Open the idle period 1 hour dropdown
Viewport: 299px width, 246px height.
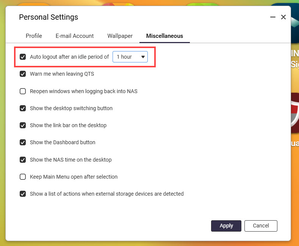coord(130,57)
